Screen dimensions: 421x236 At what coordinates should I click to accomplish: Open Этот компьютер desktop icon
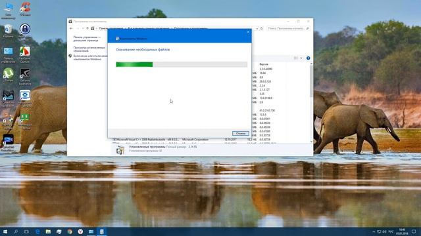(9, 11)
